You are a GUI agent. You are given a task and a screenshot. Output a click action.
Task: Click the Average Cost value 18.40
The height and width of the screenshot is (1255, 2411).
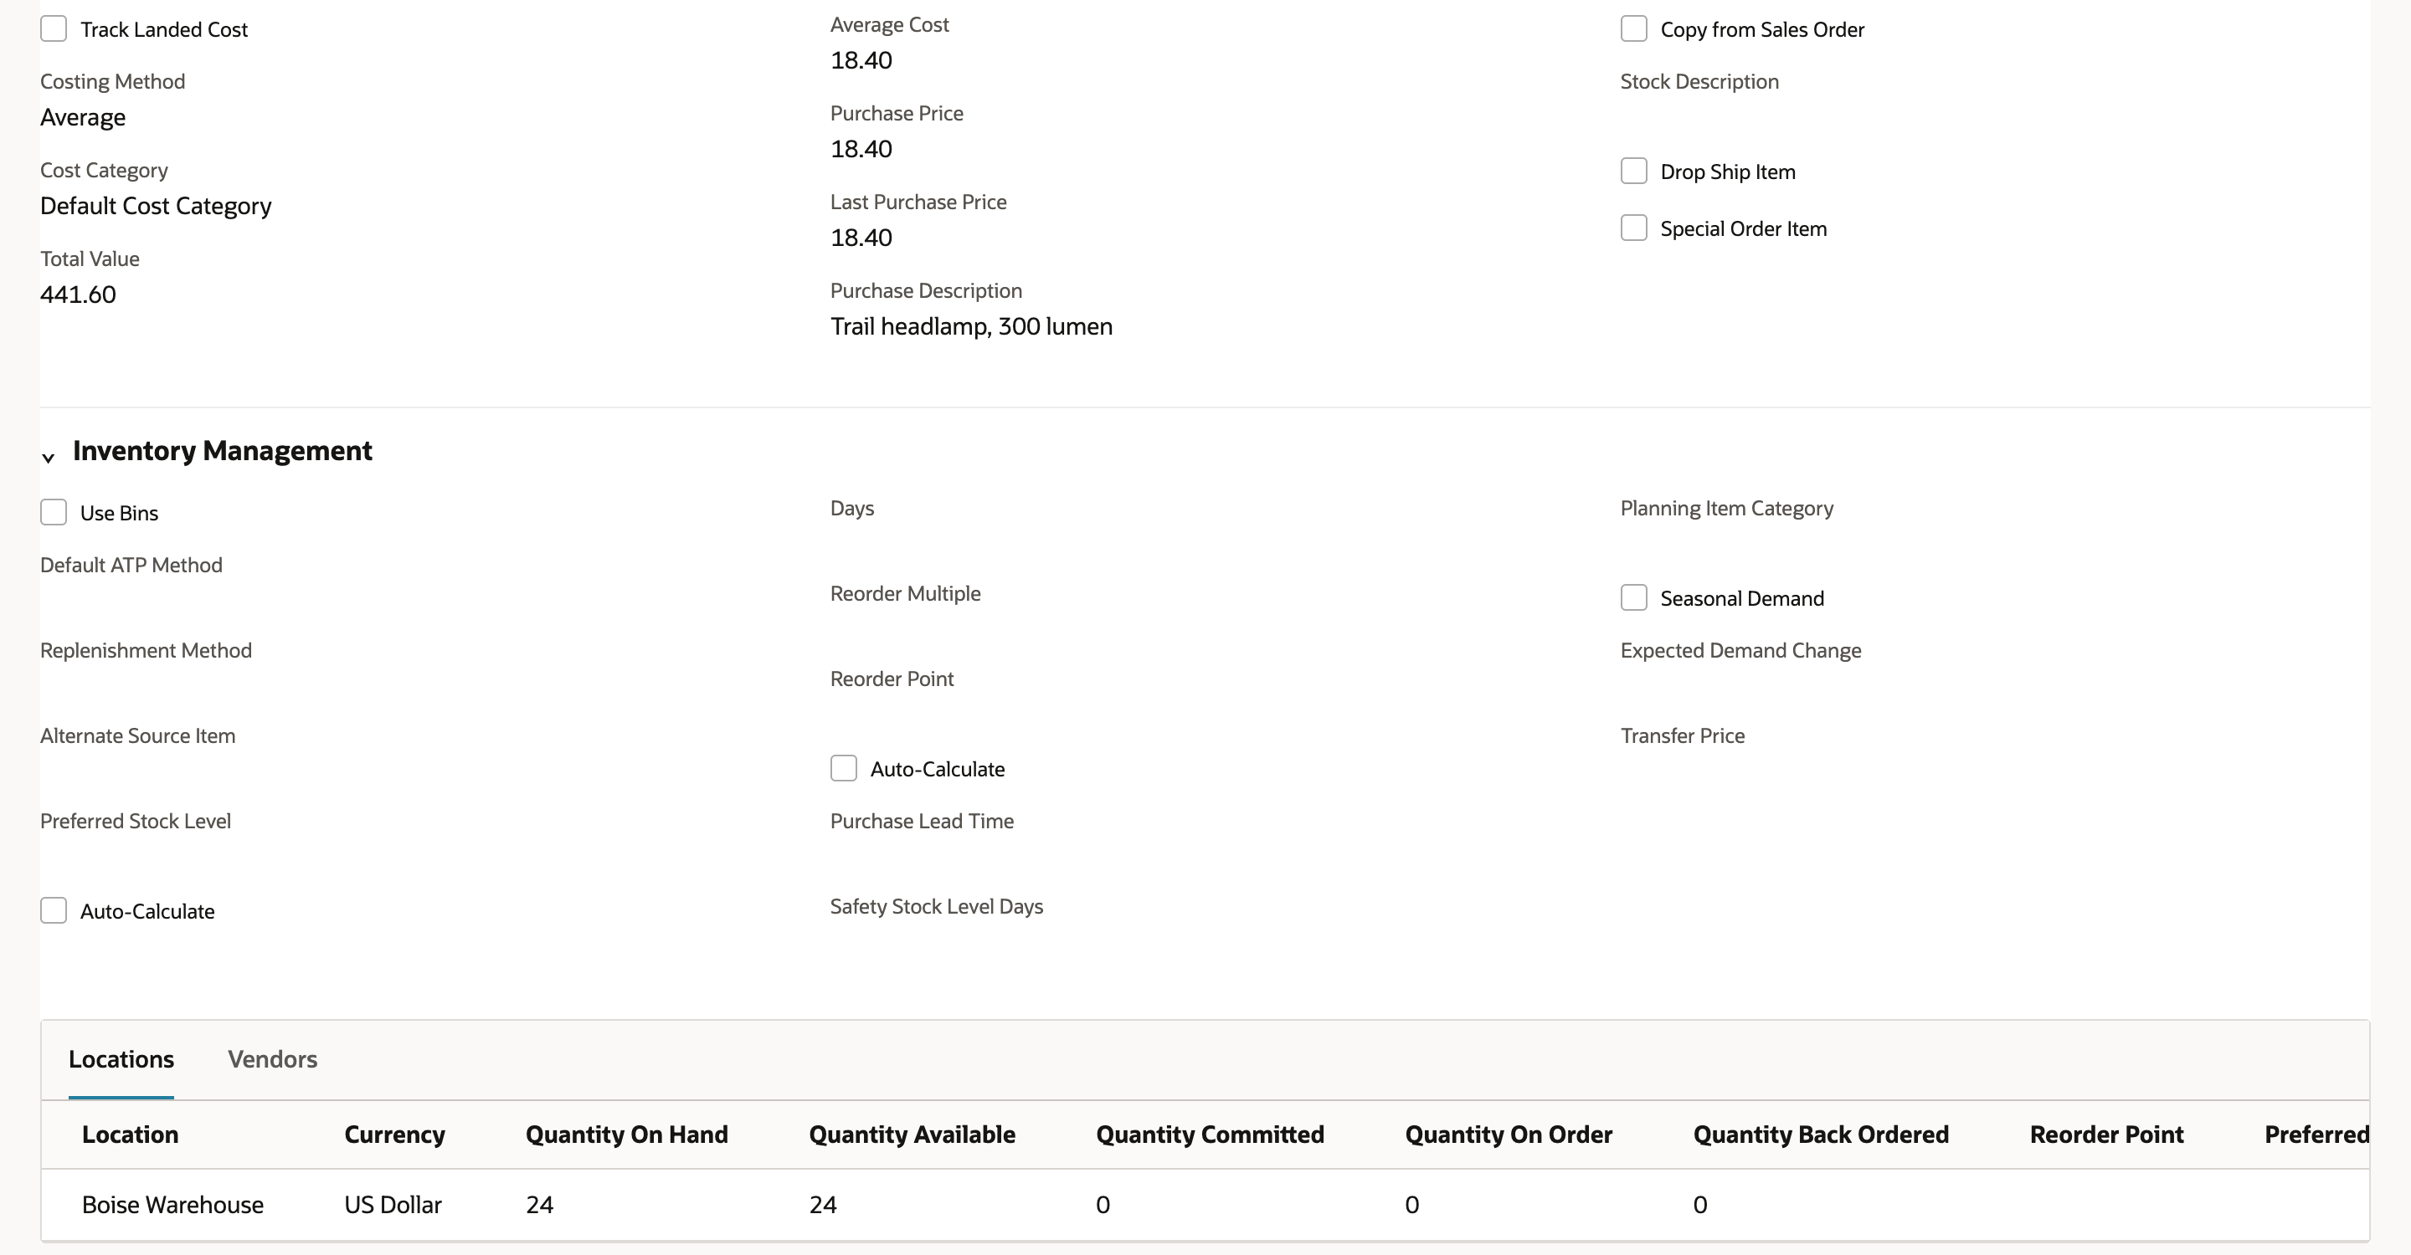[x=861, y=61]
